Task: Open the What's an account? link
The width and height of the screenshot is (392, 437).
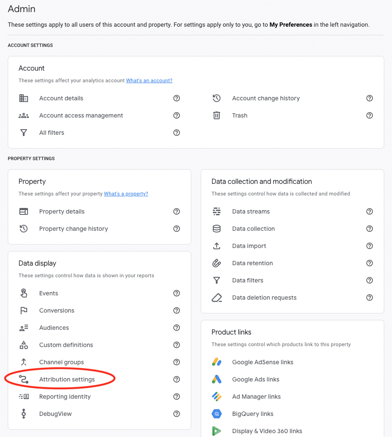Action: 149,81
